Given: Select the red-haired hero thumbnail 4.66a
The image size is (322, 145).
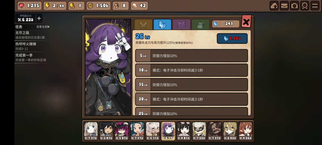Looking at the screenshot, I should coord(245,131).
